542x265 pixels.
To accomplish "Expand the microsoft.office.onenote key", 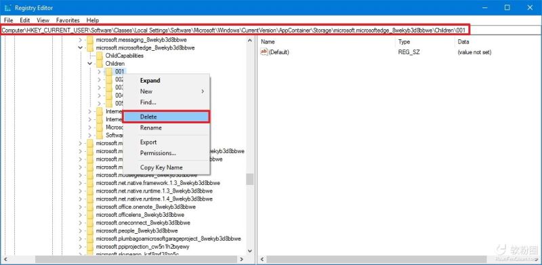I will tap(80, 207).
